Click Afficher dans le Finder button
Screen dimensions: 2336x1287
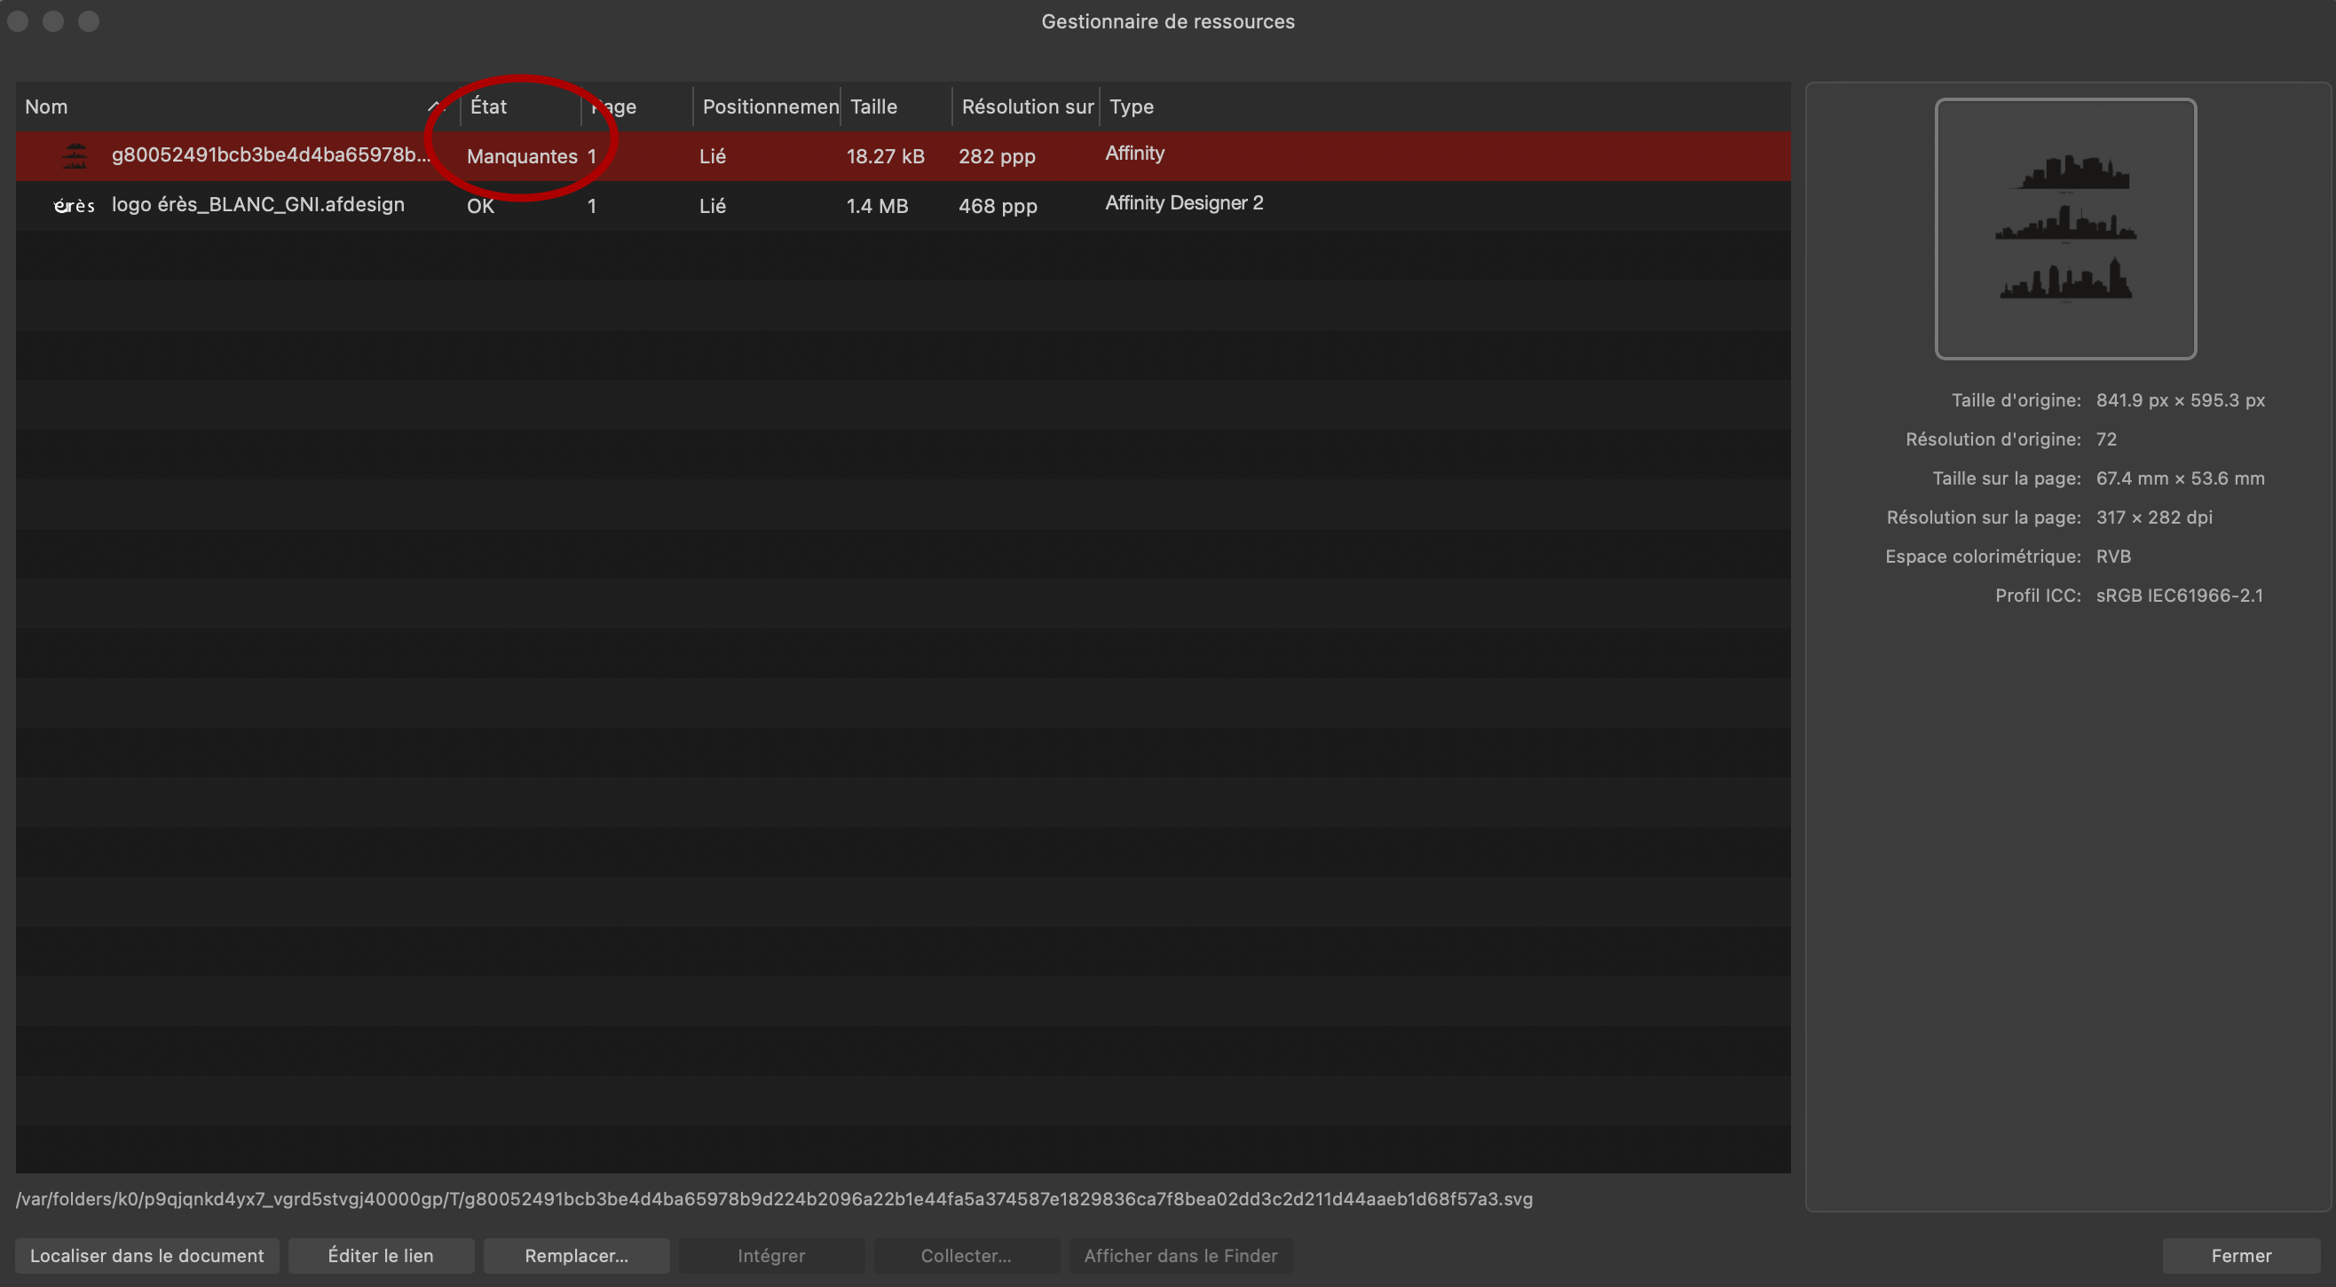coord(1180,1255)
